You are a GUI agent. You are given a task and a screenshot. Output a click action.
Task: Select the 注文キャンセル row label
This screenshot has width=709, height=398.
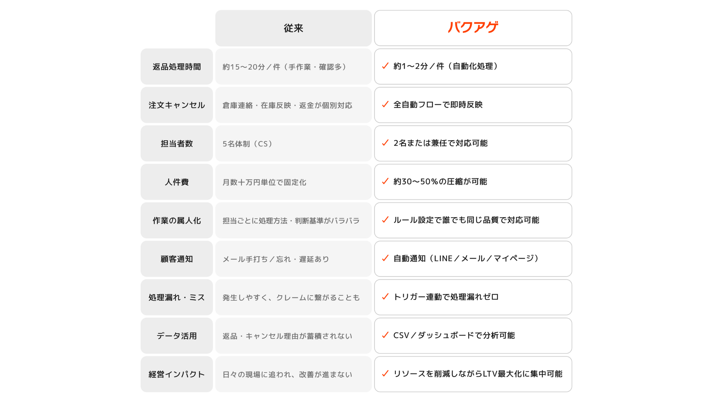tap(177, 105)
